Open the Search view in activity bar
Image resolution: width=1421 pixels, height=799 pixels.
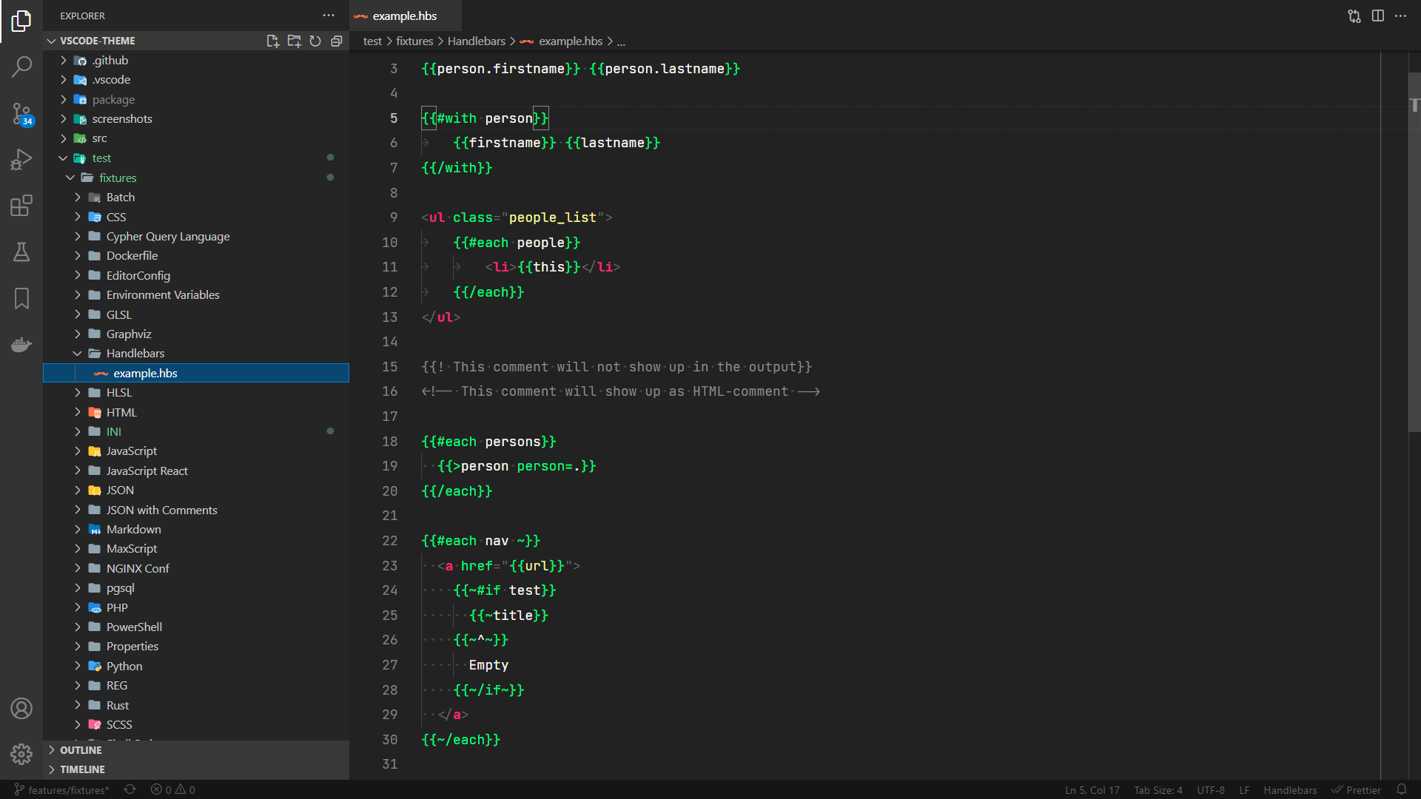[21, 67]
